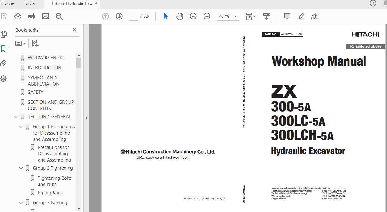Add a new bookmark icon
Viewport: 387px width, 212px height.
pyautogui.click(x=35, y=43)
